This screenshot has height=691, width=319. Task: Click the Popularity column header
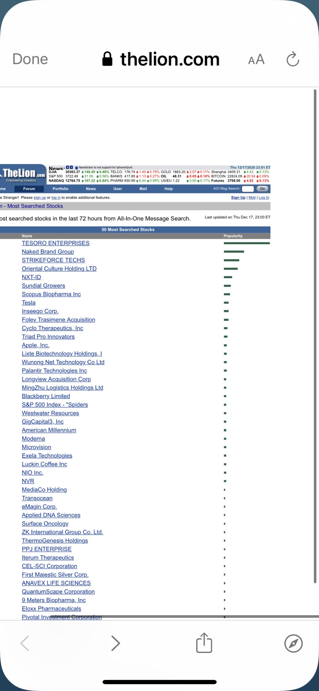tap(233, 236)
